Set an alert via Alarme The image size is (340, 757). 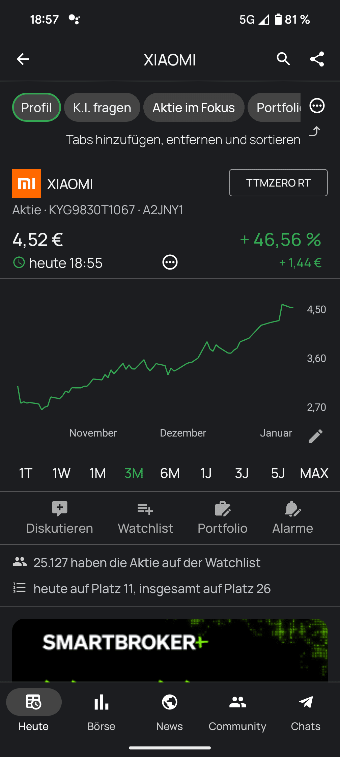[x=293, y=518]
